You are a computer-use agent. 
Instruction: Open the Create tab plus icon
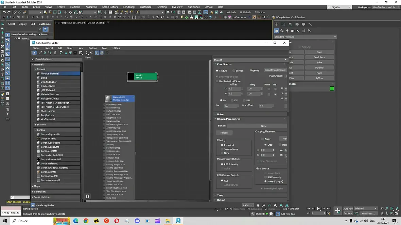click(277, 24)
